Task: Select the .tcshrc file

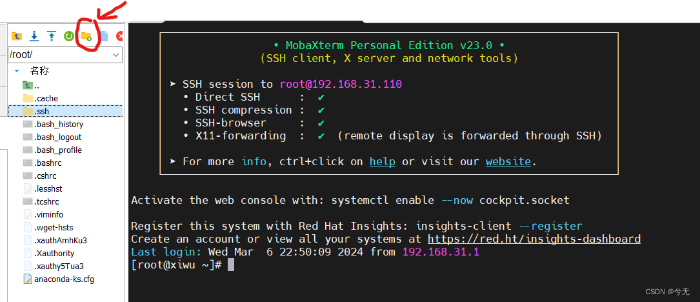Action: tap(41, 202)
